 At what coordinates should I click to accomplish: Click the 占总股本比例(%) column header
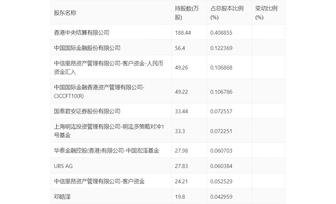coord(227,13)
